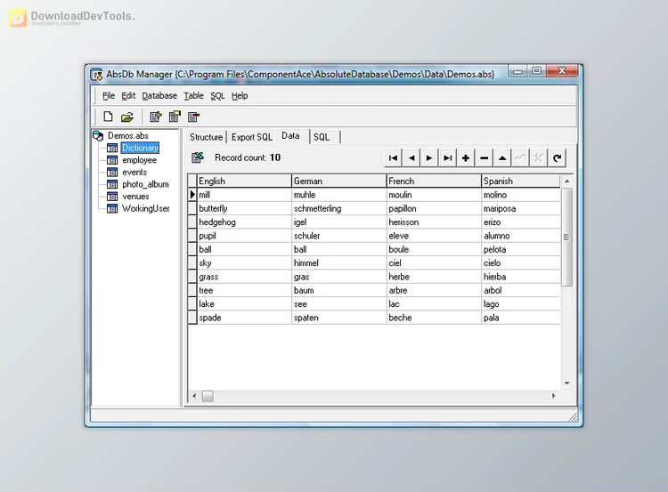Click the horizontal scrollbar right arrow
This screenshot has height=492, width=668.
click(x=554, y=396)
